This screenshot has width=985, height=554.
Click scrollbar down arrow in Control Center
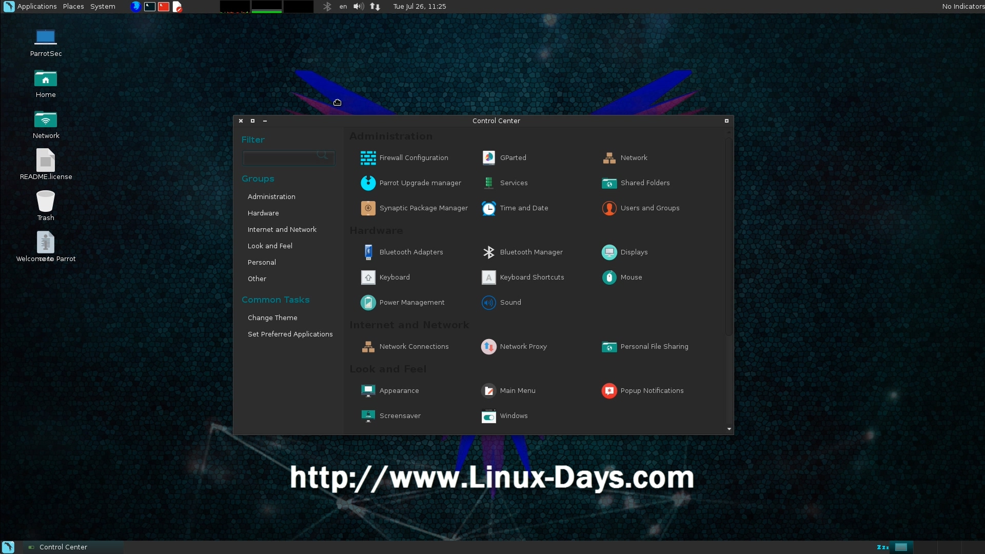[x=729, y=429]
